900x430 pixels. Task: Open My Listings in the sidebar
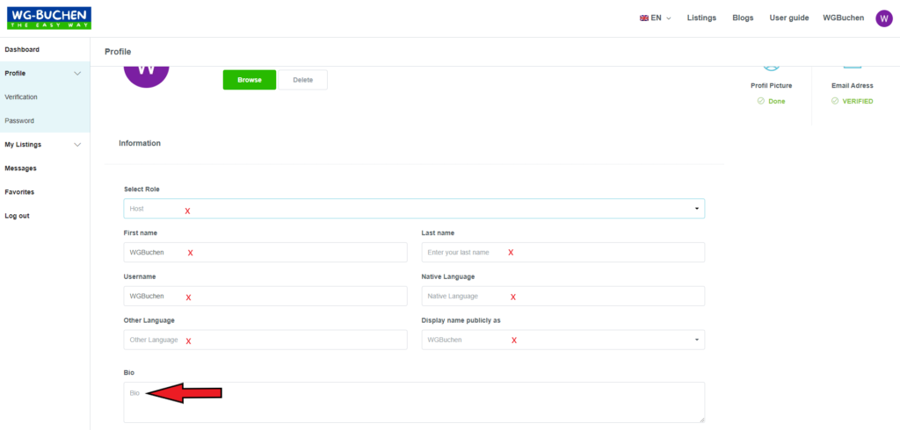[23, 145]
